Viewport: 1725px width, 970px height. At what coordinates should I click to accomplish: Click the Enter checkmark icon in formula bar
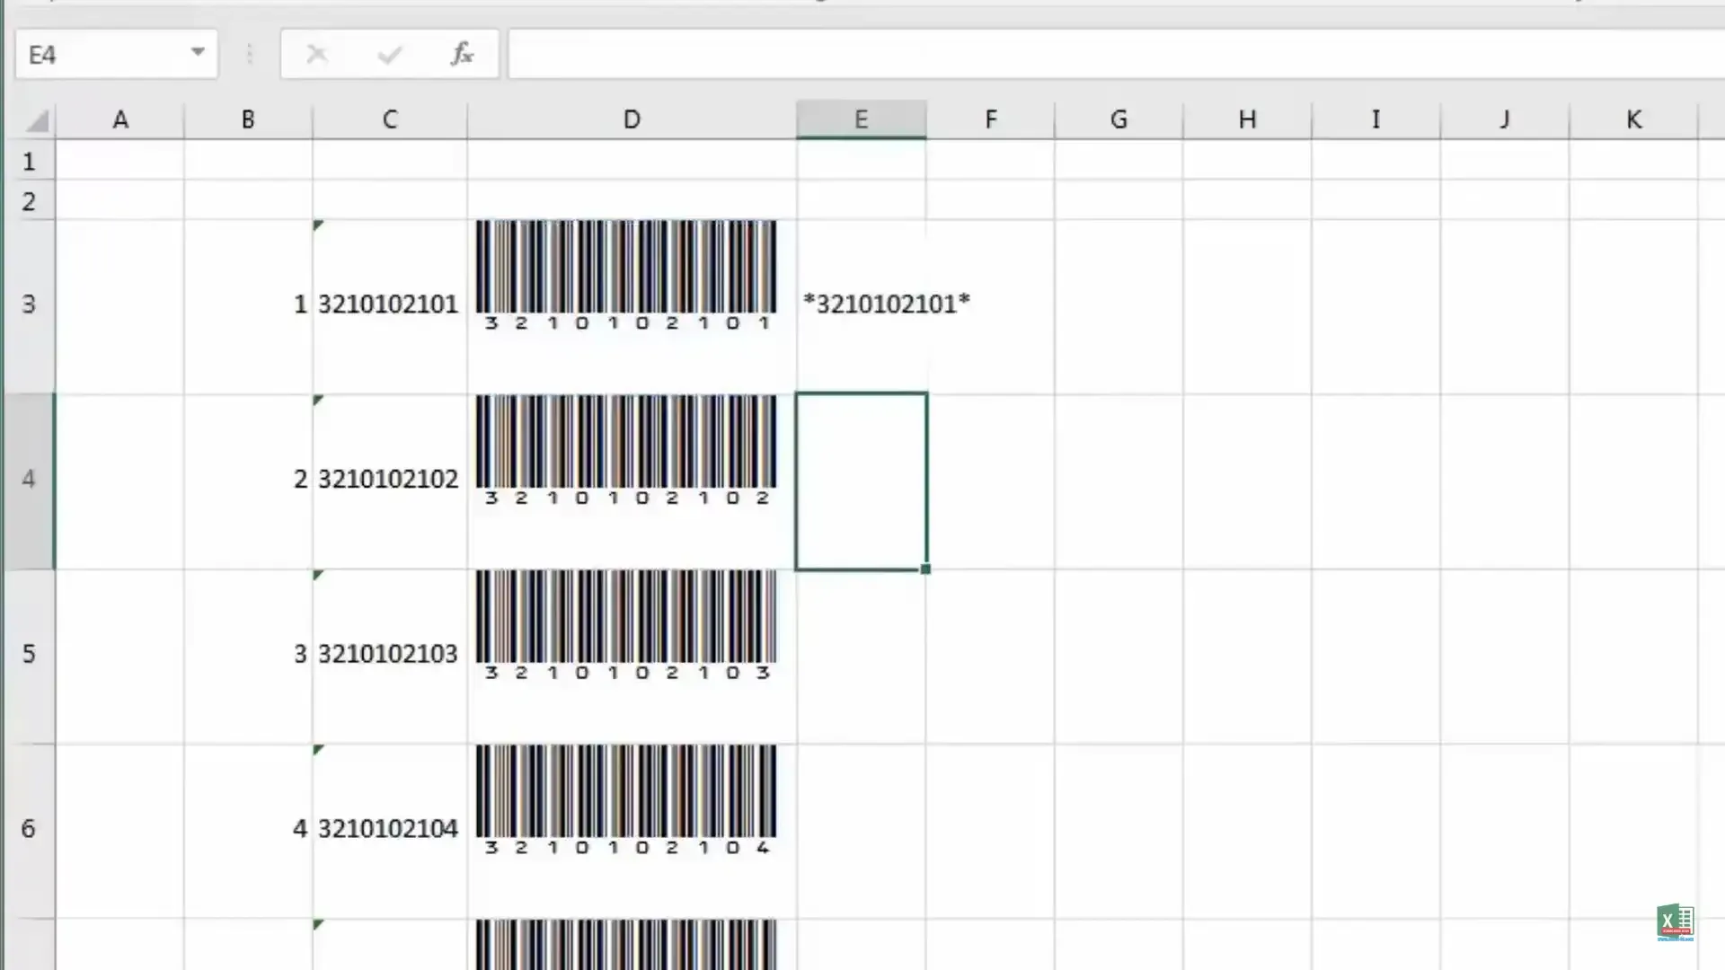pyautogui.click(x=389, y=55)
